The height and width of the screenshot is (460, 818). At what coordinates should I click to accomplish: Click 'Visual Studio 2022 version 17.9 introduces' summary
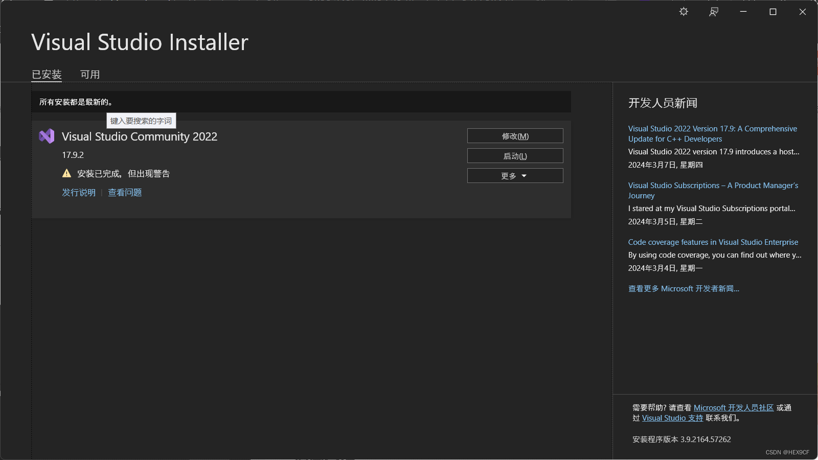coord(714,152)
